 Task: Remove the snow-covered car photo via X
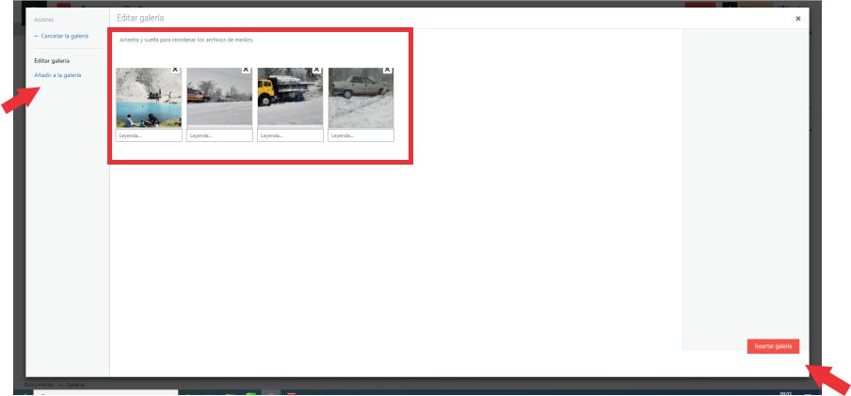[387, 70]
